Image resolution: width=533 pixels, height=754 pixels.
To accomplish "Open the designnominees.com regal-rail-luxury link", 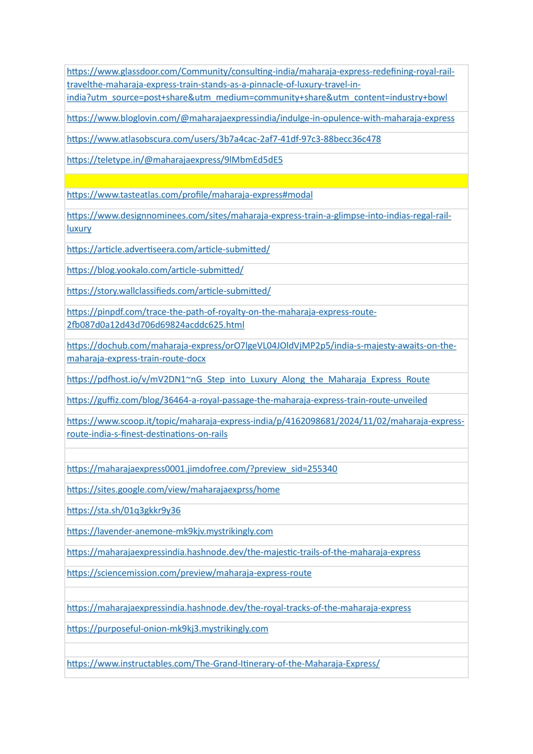I will [x=259, y=222].
